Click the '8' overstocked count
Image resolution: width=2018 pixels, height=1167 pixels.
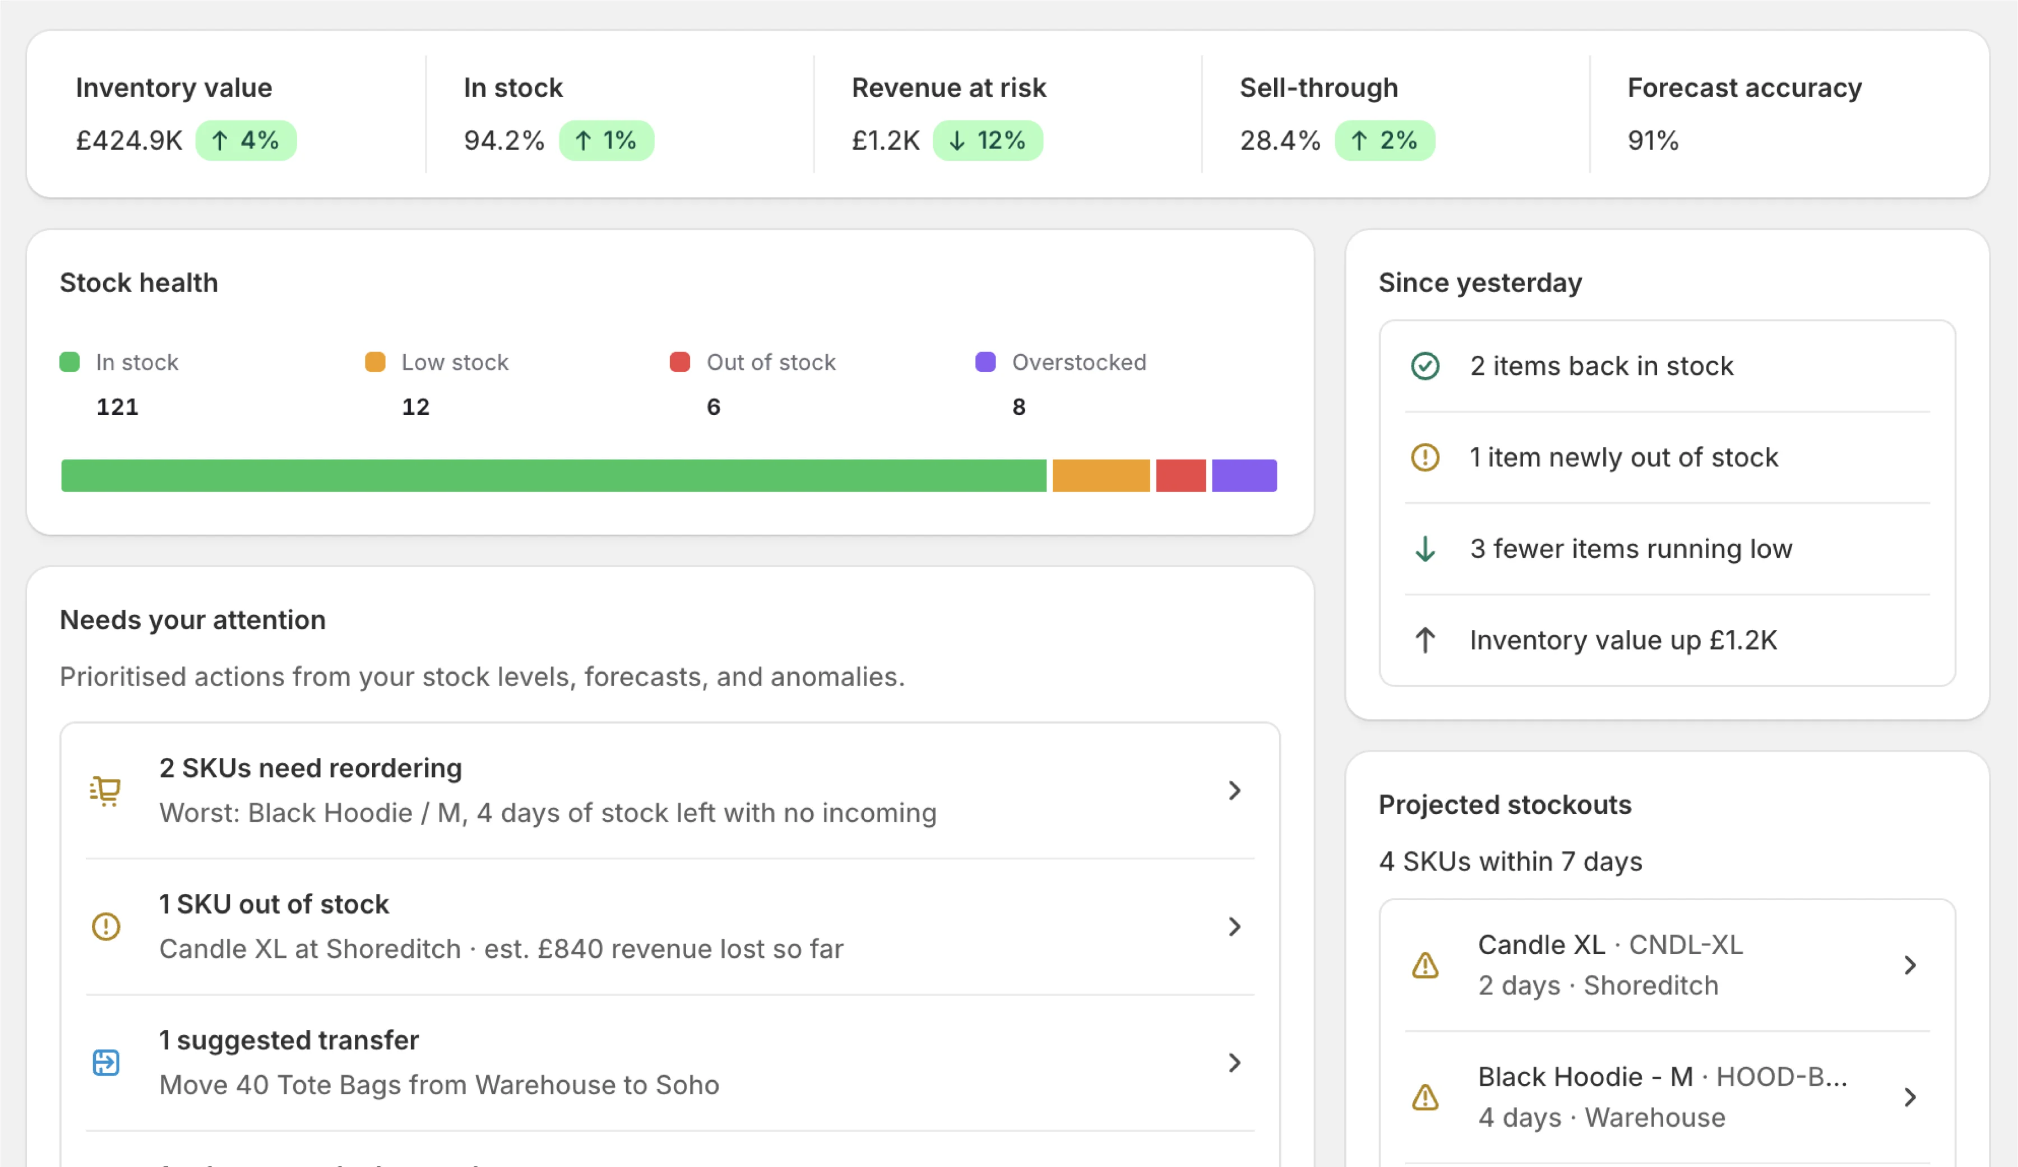[x=1019, y=407]
